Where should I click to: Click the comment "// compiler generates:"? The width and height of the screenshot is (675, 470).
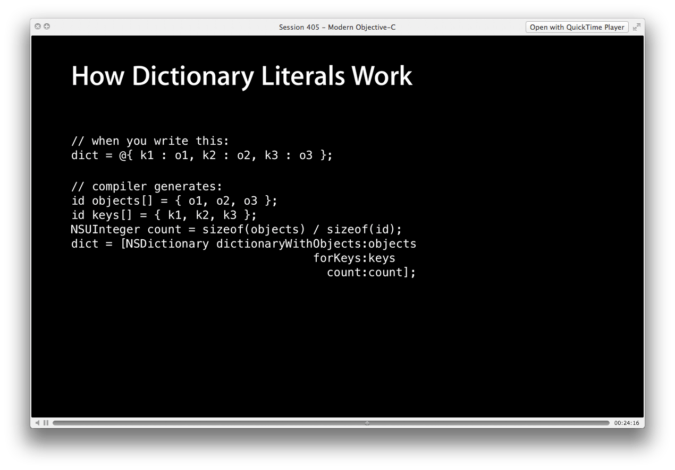147,187
